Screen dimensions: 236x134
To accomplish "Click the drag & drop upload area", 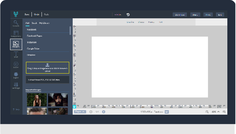I will pyautogui.click(x=47, y=68).
